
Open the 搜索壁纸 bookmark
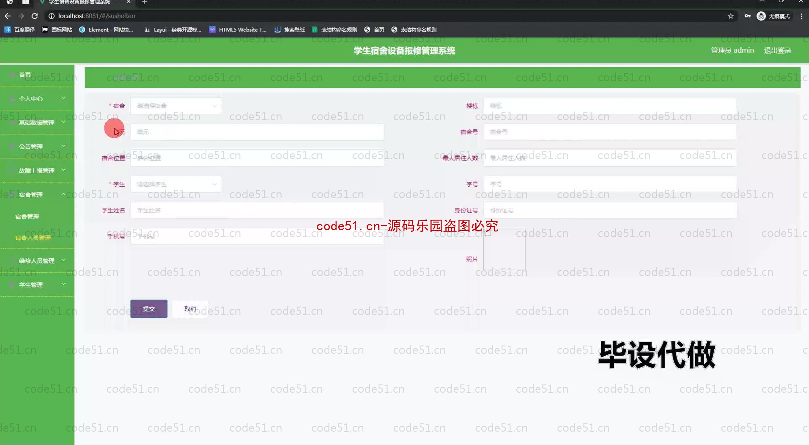[x=290, y=30]
